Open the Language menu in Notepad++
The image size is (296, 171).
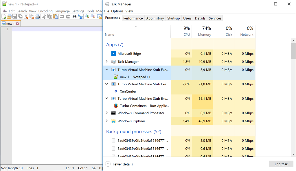point(62,11)
